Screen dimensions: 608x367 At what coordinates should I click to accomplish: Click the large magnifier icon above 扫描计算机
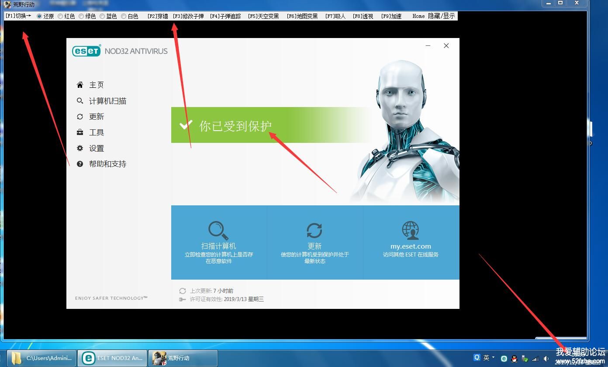(x=218, y=230)
